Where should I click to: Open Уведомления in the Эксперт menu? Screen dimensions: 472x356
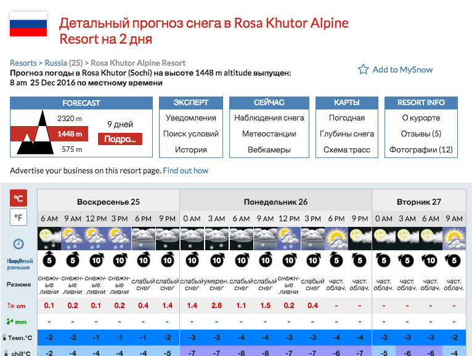click(191, 118)
